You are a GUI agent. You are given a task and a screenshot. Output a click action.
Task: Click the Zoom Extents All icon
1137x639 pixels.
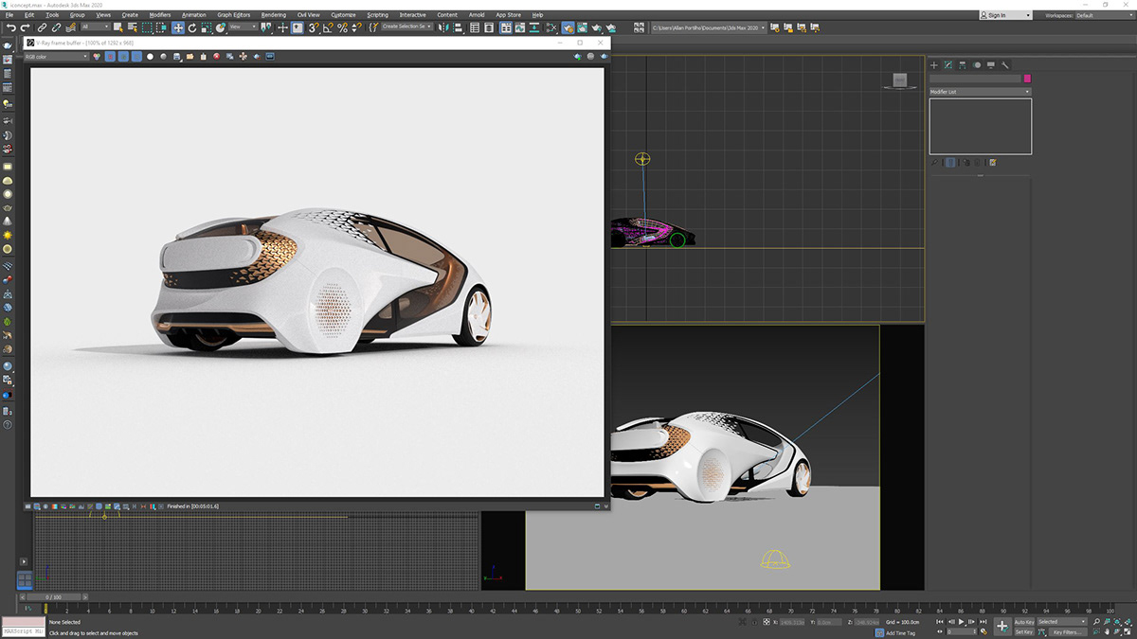point(1128,621)
